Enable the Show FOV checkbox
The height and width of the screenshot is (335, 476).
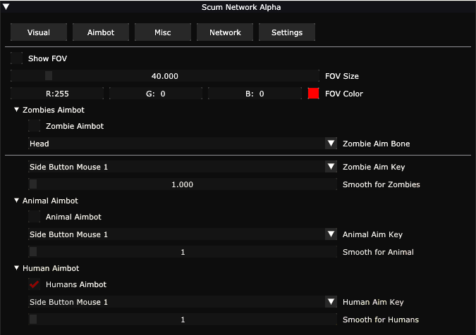(x=17, y=58)
